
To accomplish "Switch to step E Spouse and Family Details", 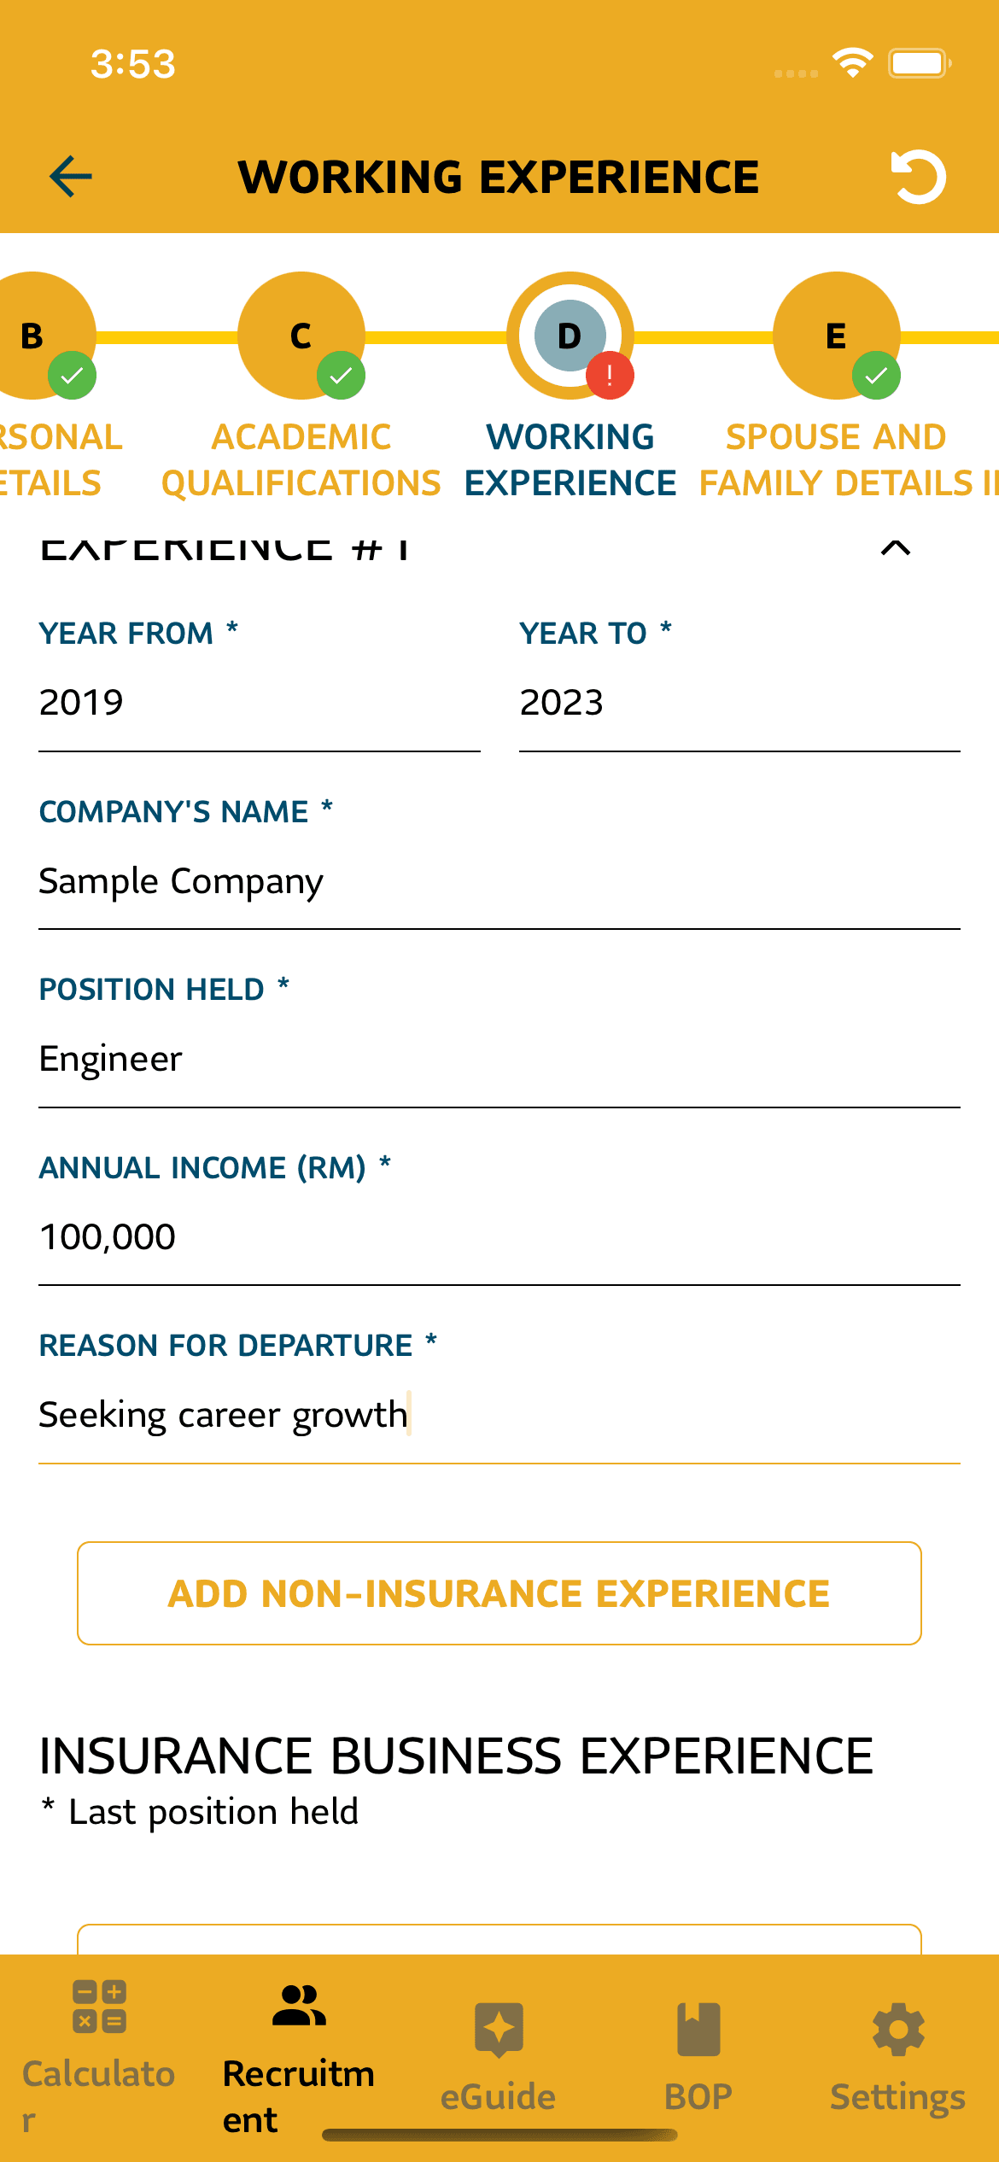I will click(836, 336).
